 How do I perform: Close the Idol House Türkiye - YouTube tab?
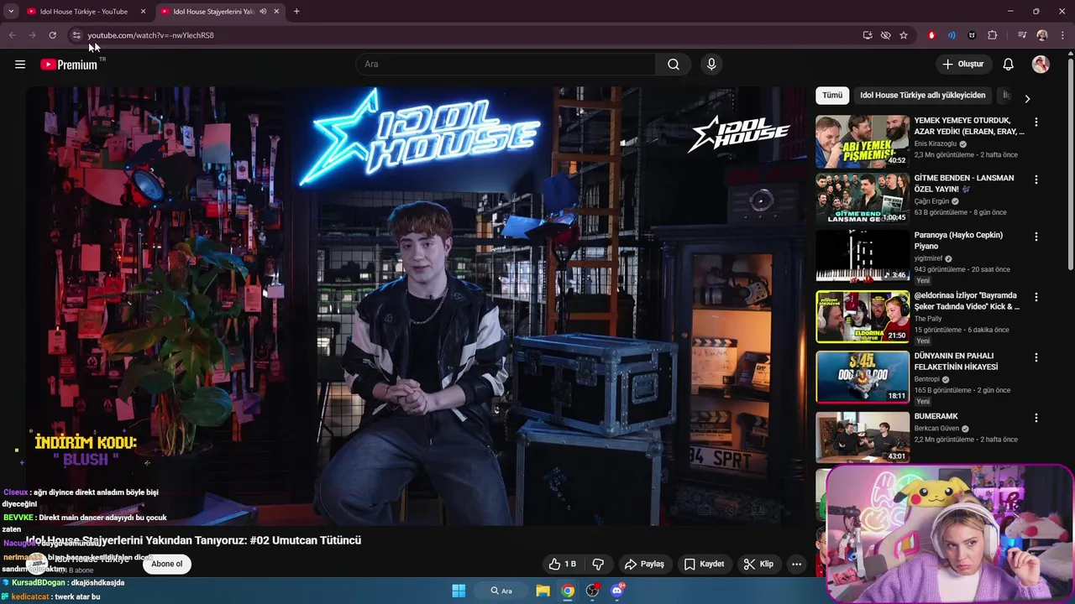(x=143, y=12)
